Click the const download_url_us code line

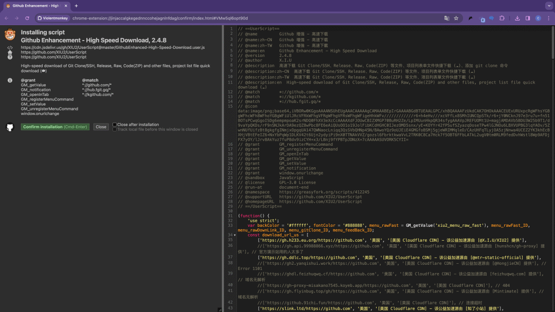(278, 235)
